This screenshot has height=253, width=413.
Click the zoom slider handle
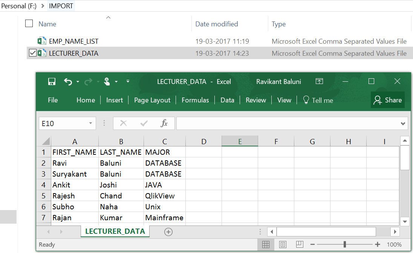tap(345, 245)
